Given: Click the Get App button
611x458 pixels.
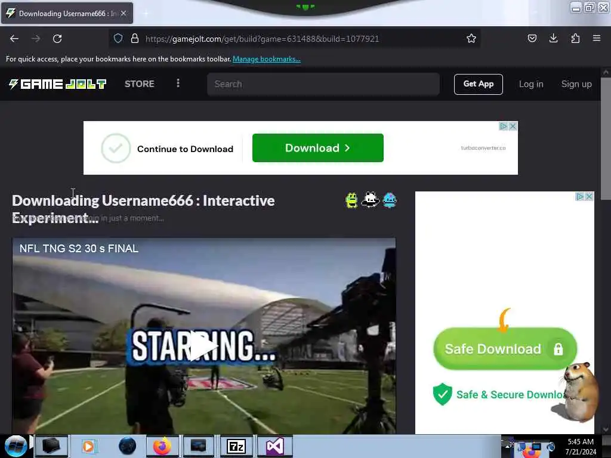Looking at the screenshot, I should (478, 84).
